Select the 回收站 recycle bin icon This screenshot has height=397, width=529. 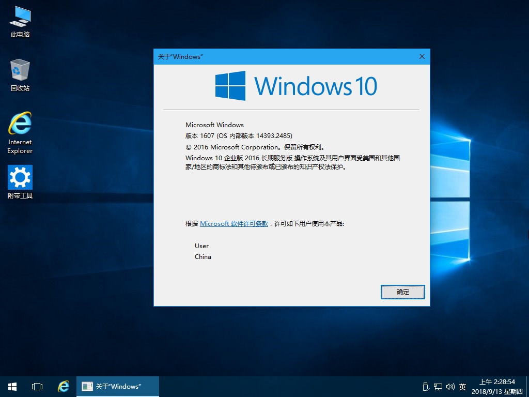coord(20,75)
